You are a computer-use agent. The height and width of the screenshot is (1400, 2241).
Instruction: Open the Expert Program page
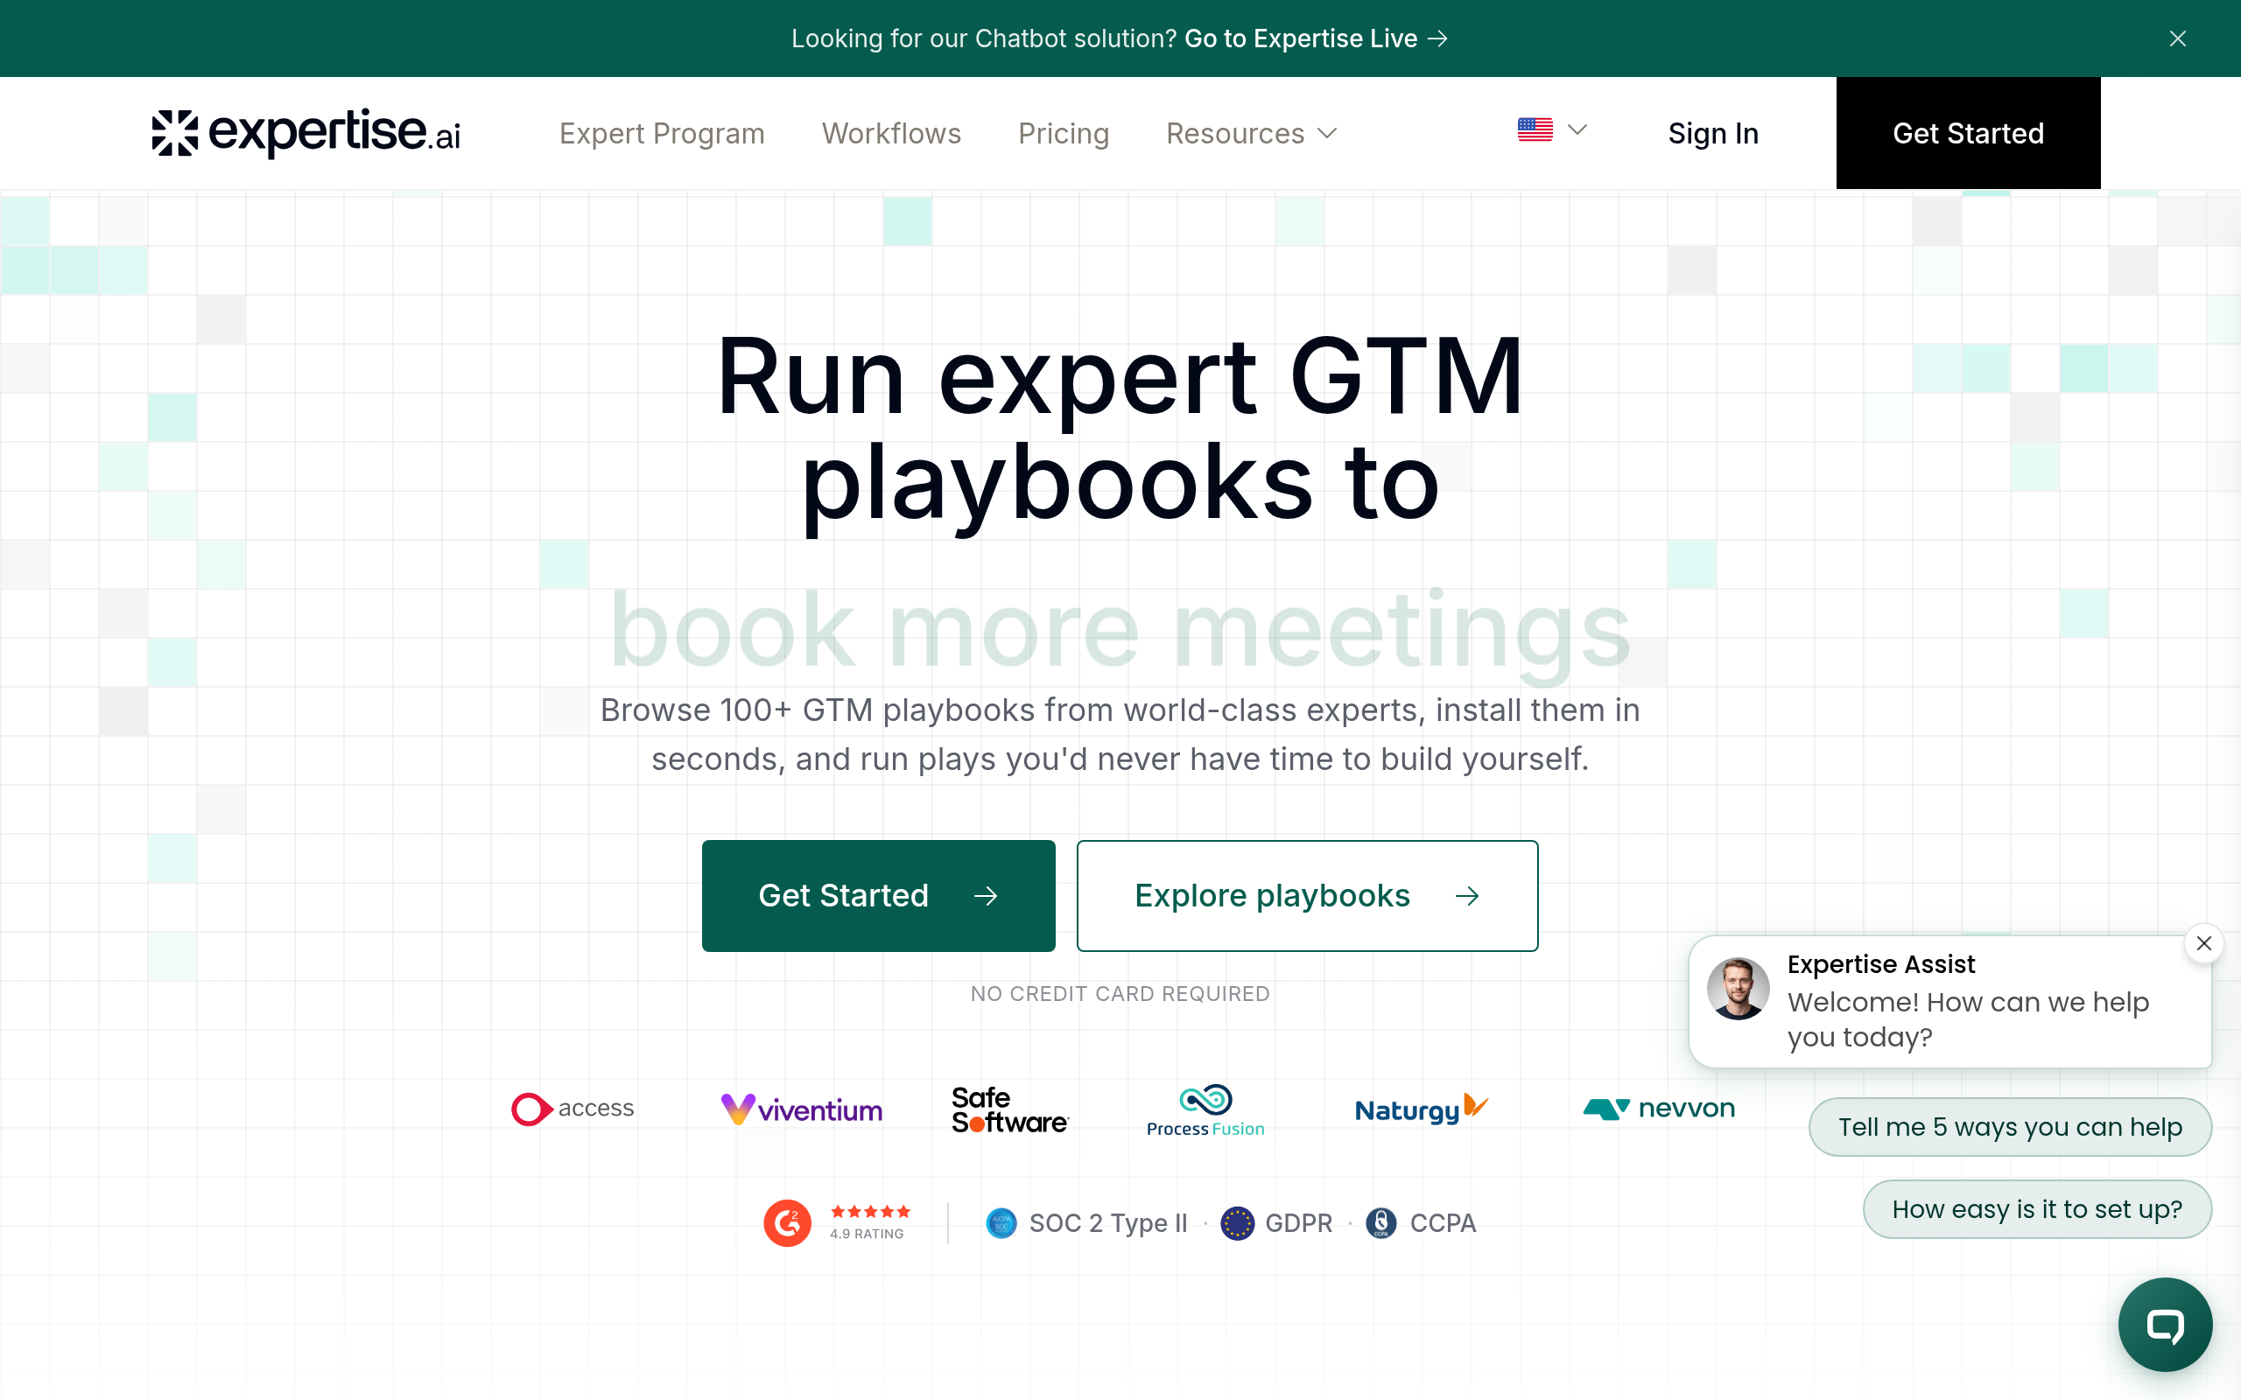(x=661, y=133)
